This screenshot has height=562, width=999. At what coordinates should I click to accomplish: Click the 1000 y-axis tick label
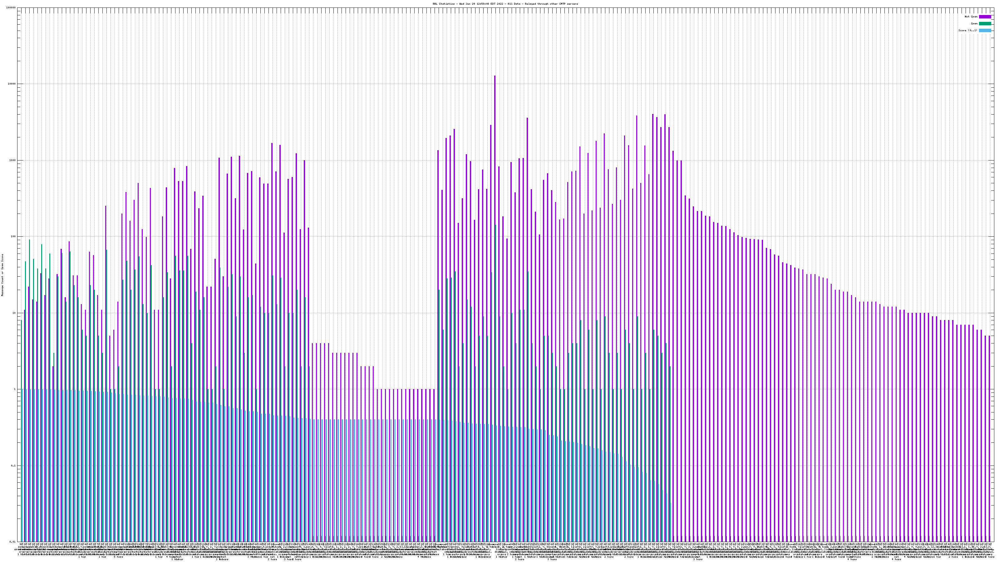point(13,160)
